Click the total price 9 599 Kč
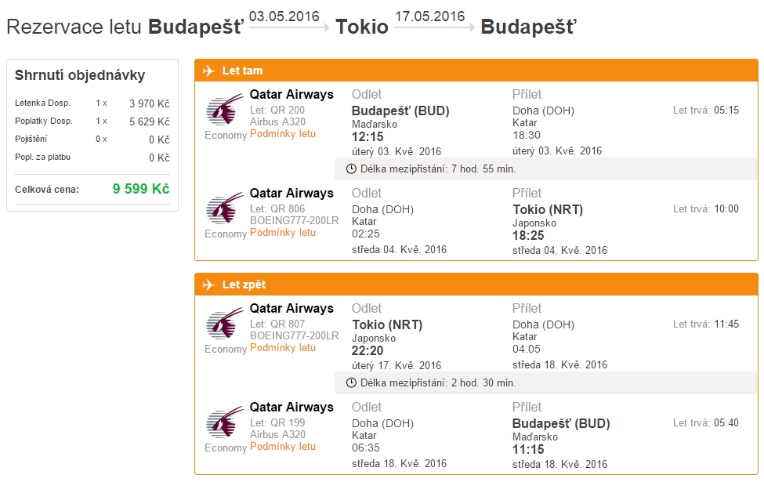764x482 pixels. (x=141, y=189)
